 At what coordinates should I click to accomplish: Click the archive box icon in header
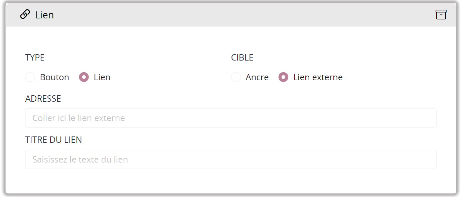coord(441,15)
